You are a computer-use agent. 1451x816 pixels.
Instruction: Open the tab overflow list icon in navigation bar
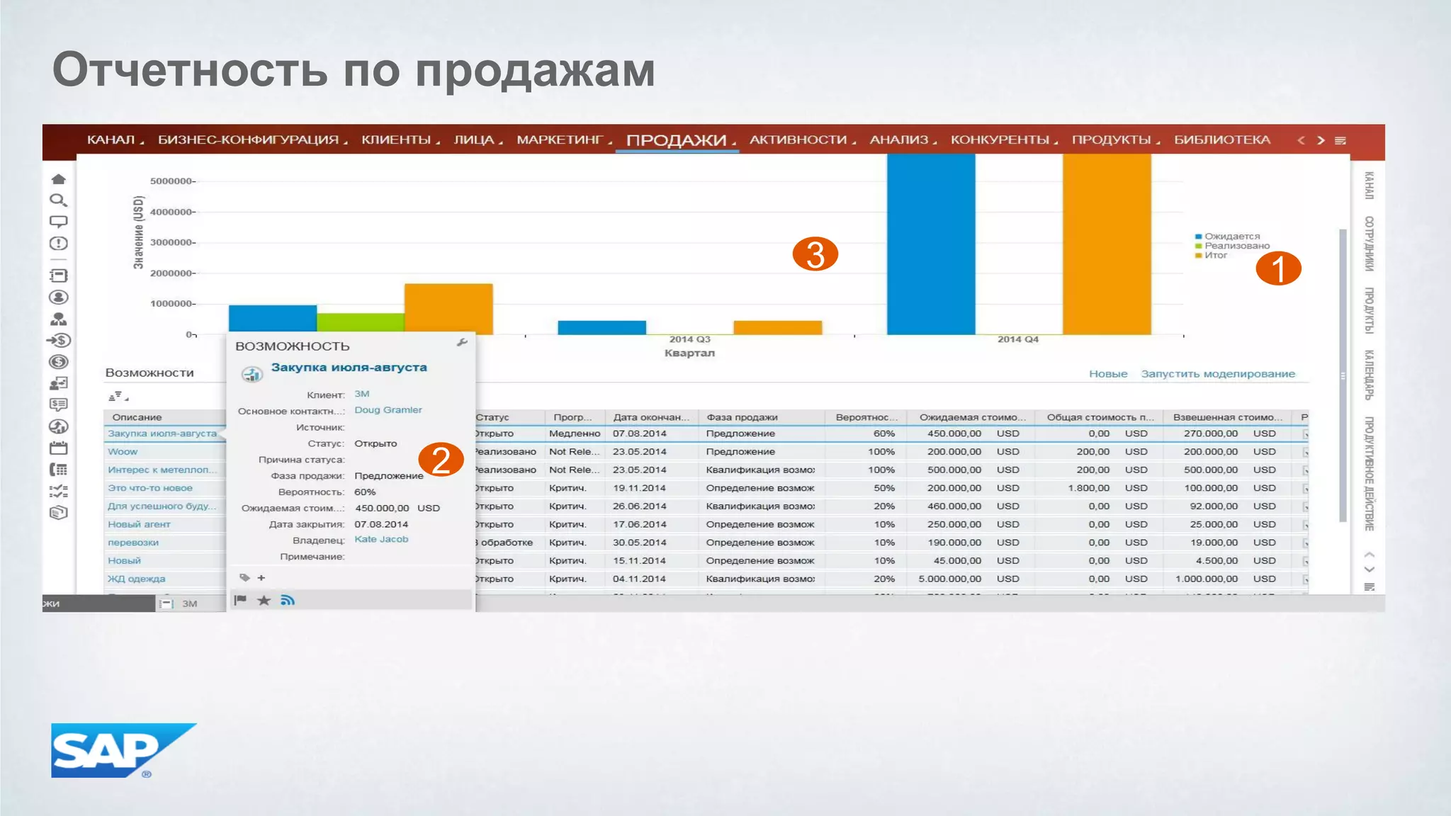[1340, 140]
